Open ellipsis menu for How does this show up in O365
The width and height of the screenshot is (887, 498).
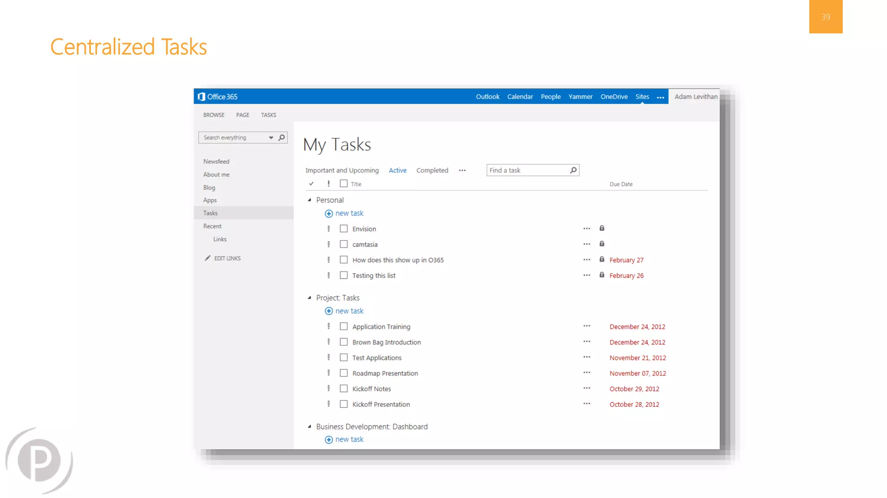point(586,260)
